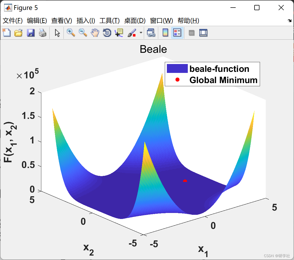Click the x1 axis label
The height and width of the screenshot is (260, 294).
pyautogui.click(x=203, y=251)
